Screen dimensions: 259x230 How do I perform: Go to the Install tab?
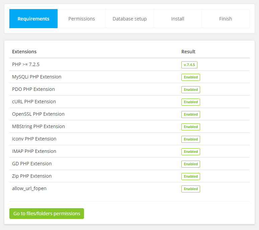point(178,19)
